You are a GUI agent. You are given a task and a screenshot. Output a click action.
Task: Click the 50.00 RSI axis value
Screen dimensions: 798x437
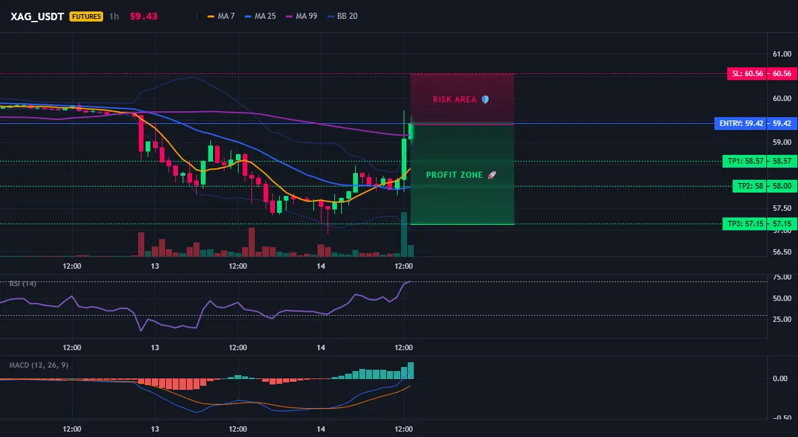click(782, 298)
